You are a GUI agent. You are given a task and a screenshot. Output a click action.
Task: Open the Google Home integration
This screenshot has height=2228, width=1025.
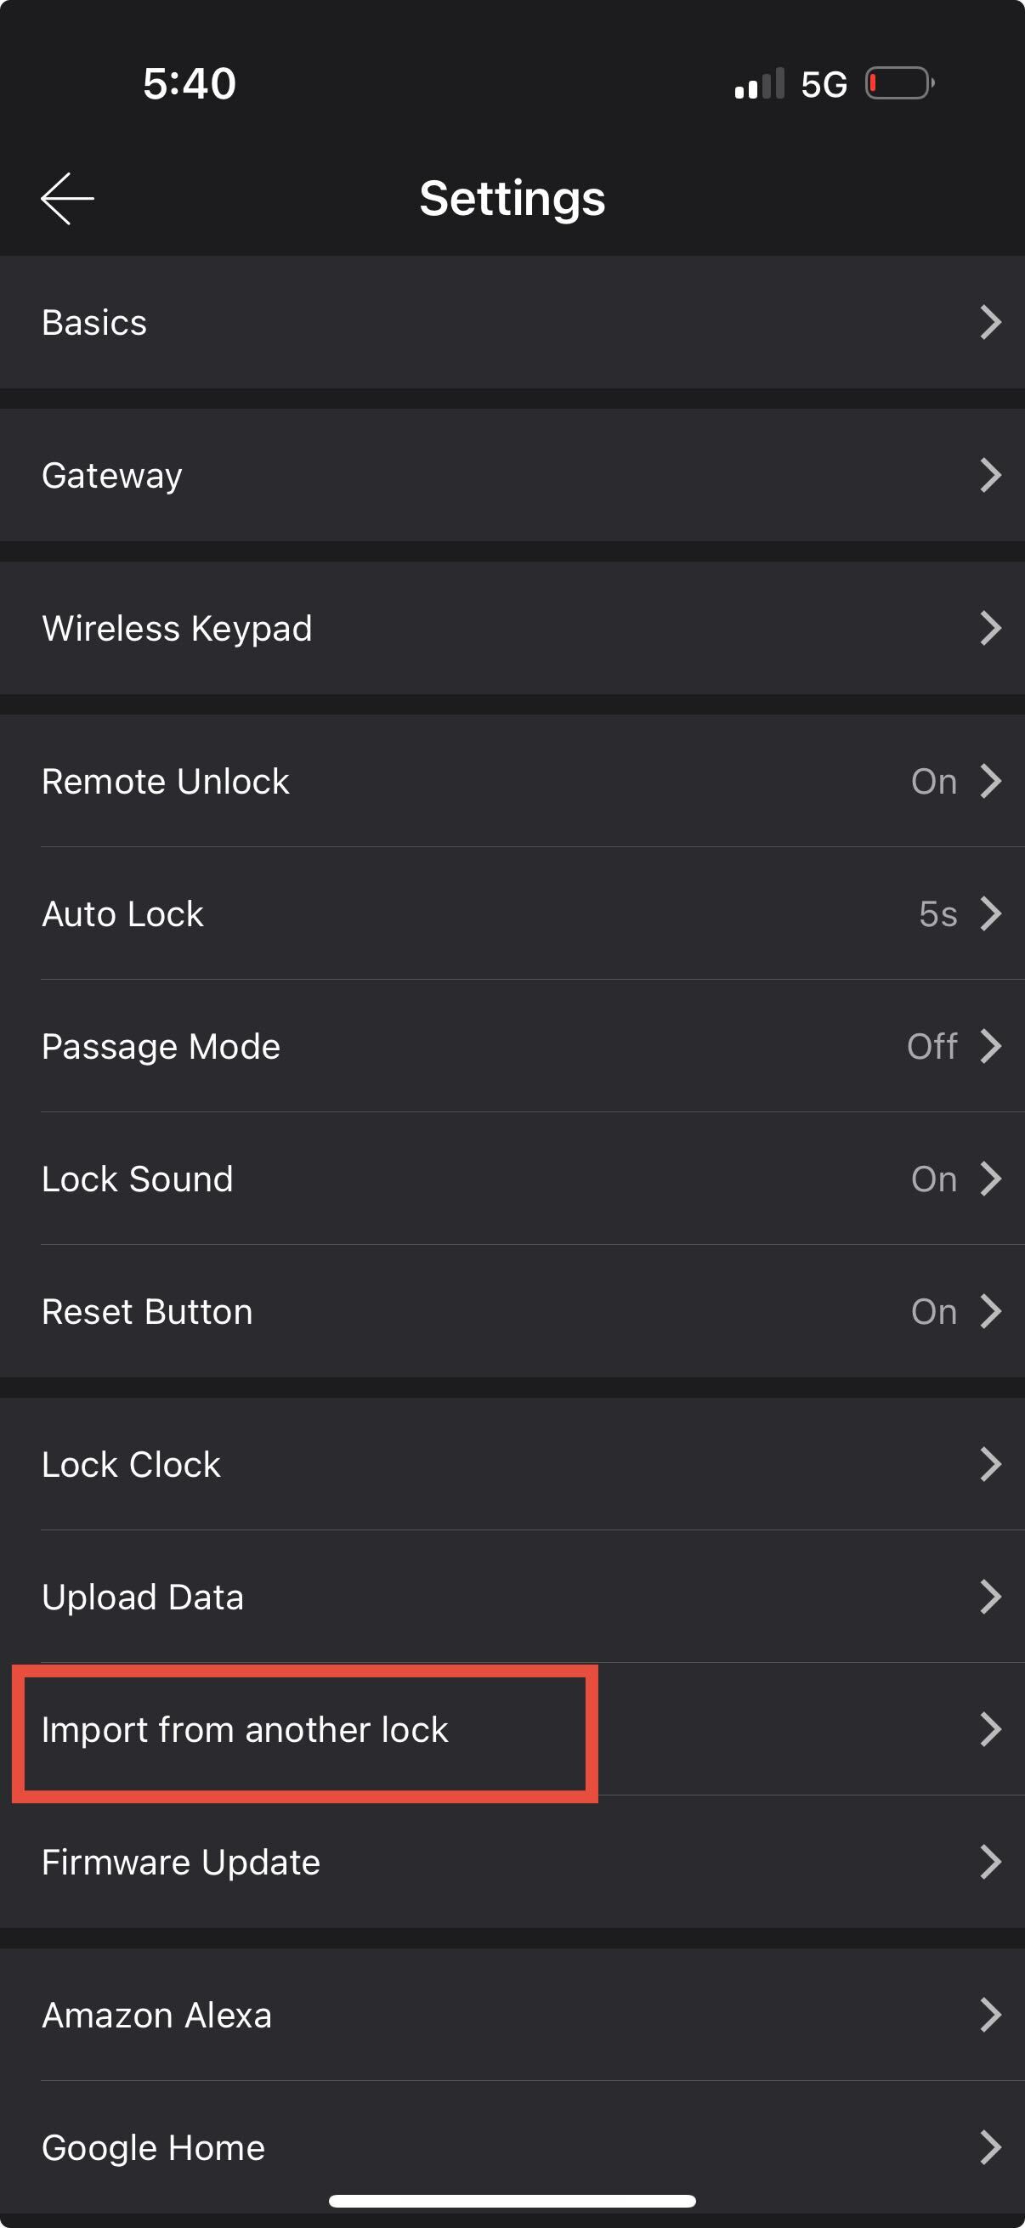[x=153, y=2147]
